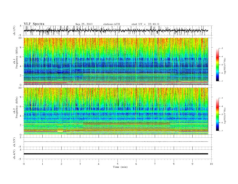Click the "Time (min)" x-axis label
Viewport: 238px width, 184px height.
tap(120, 167)
